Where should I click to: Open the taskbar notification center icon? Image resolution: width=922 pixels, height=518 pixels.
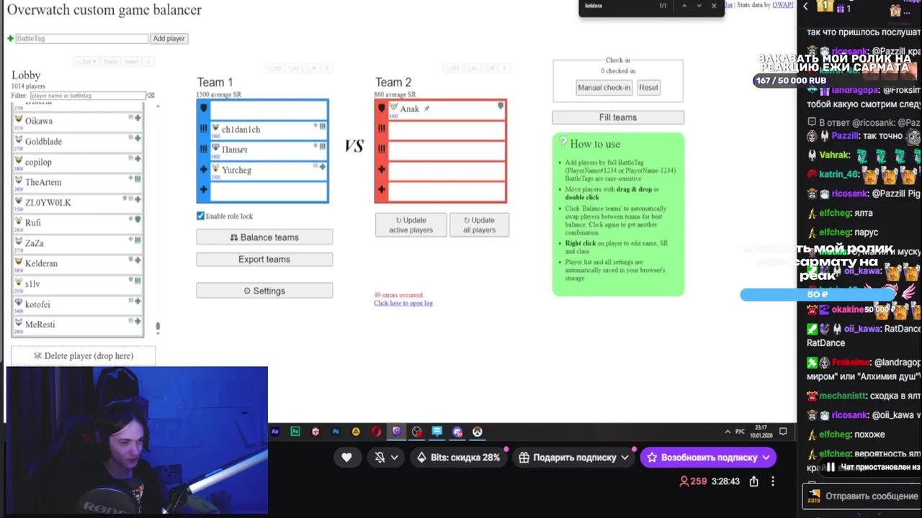(783, 432)
